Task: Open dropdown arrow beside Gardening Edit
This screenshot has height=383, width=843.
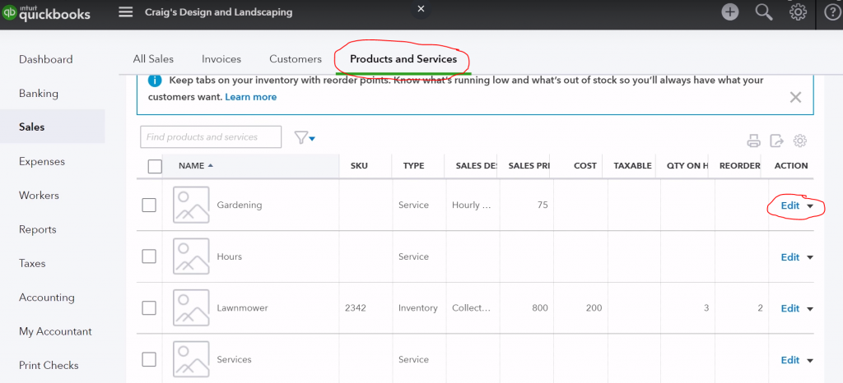Action: click(810, 206)
